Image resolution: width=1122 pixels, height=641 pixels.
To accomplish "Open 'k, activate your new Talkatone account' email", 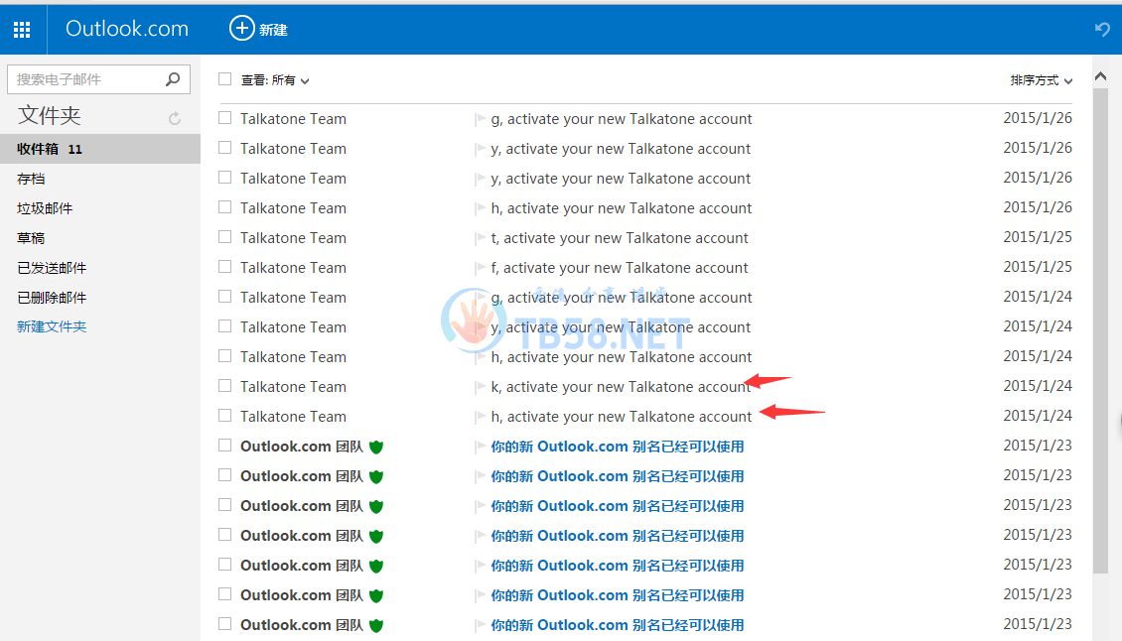I will click(622, 387).
